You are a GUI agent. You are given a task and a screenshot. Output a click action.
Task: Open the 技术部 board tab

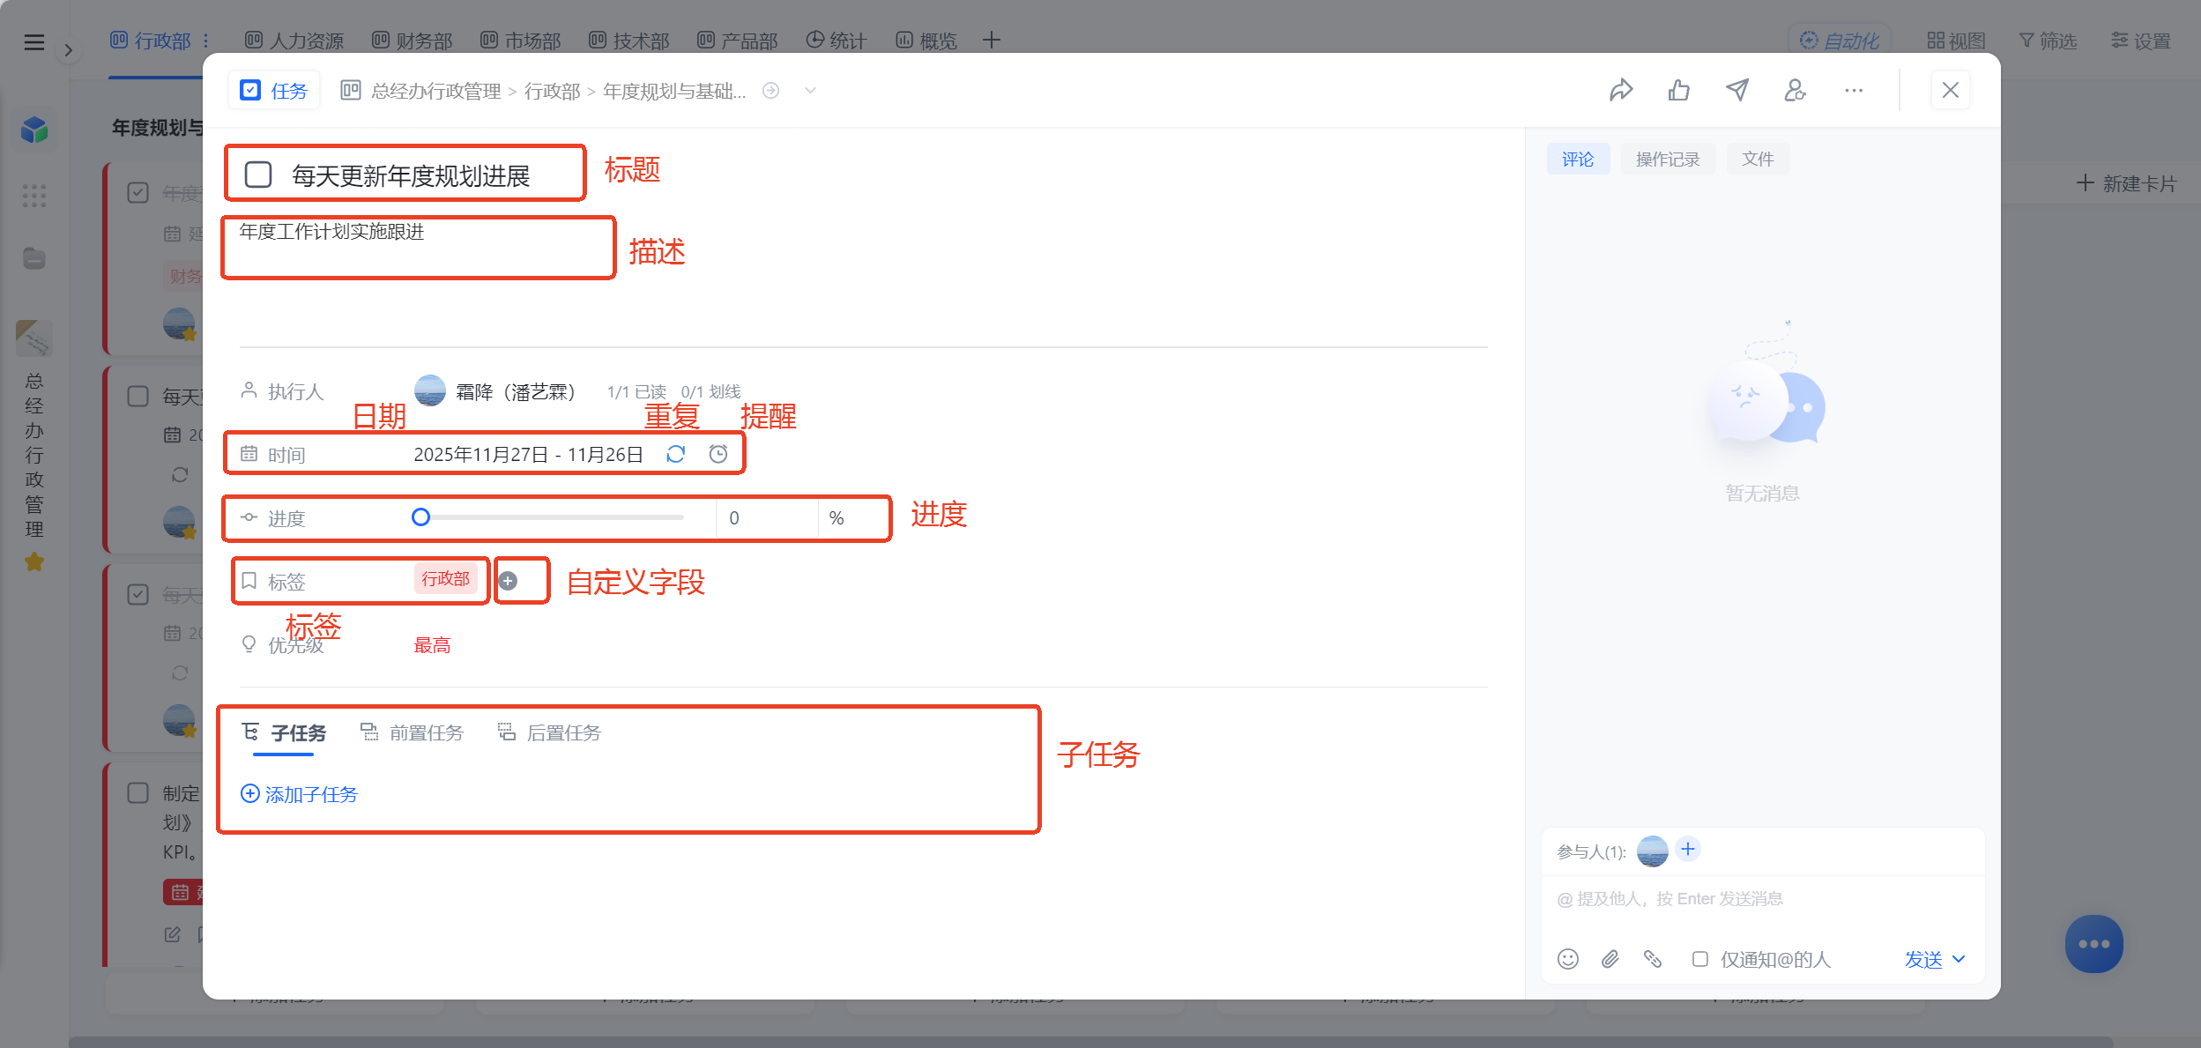coord(628,41)
